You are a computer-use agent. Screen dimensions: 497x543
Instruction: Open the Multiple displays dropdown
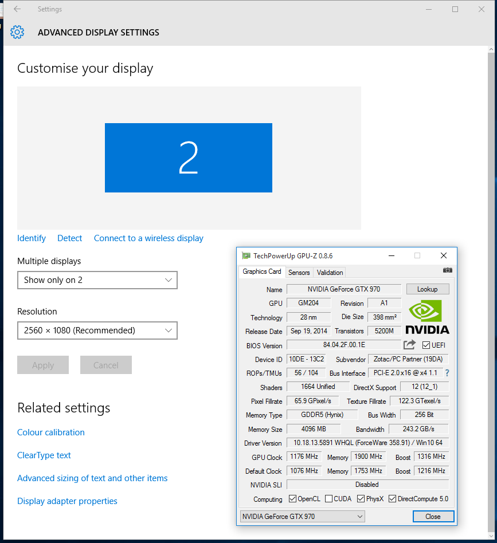pyautogui.click(x=97, y=280)
